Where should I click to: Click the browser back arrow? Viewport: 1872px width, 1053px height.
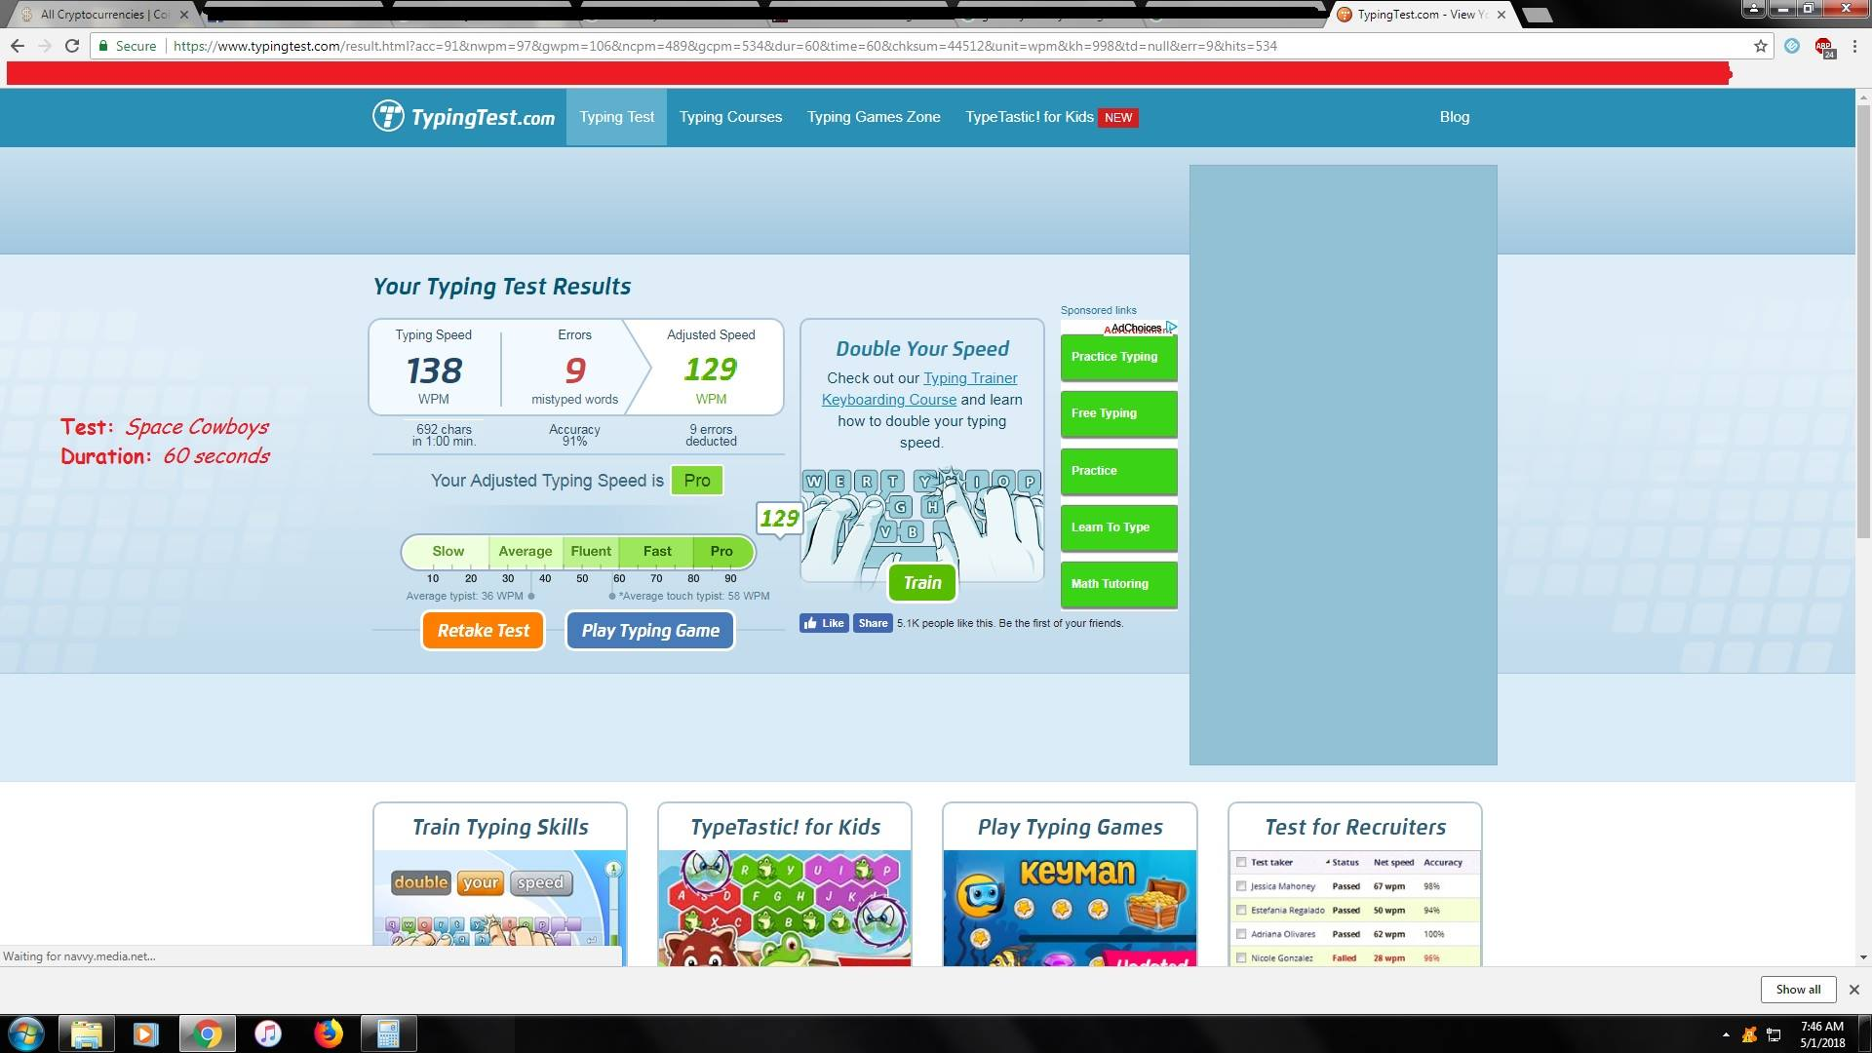pyautogui.click(x=17, y=46)
